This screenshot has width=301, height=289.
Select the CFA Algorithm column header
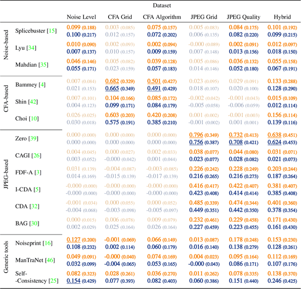click(x=162, y=17)
